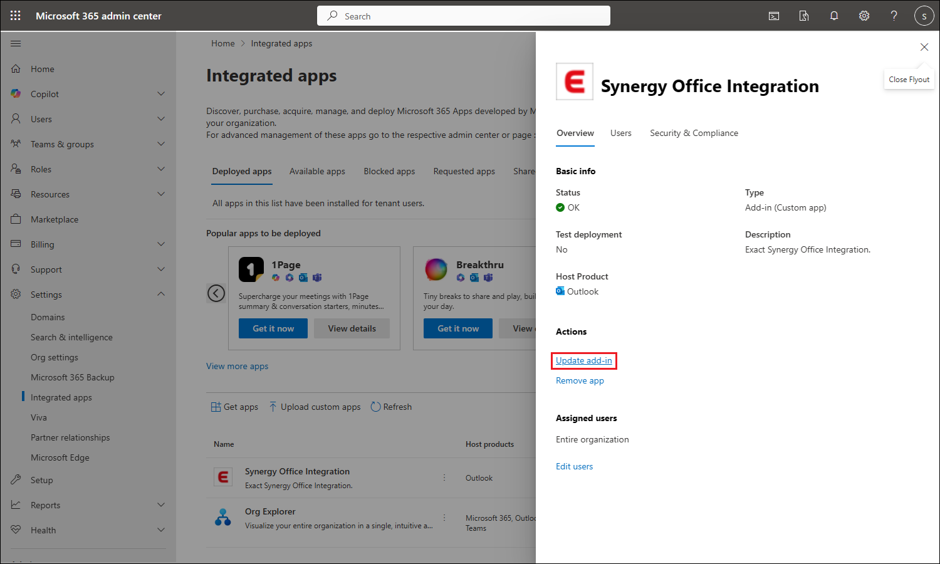Image resolution: width=940 pixels, height=564 pixels.
Task: Open the app launcher waffle icon
Action: coord(16,16)
